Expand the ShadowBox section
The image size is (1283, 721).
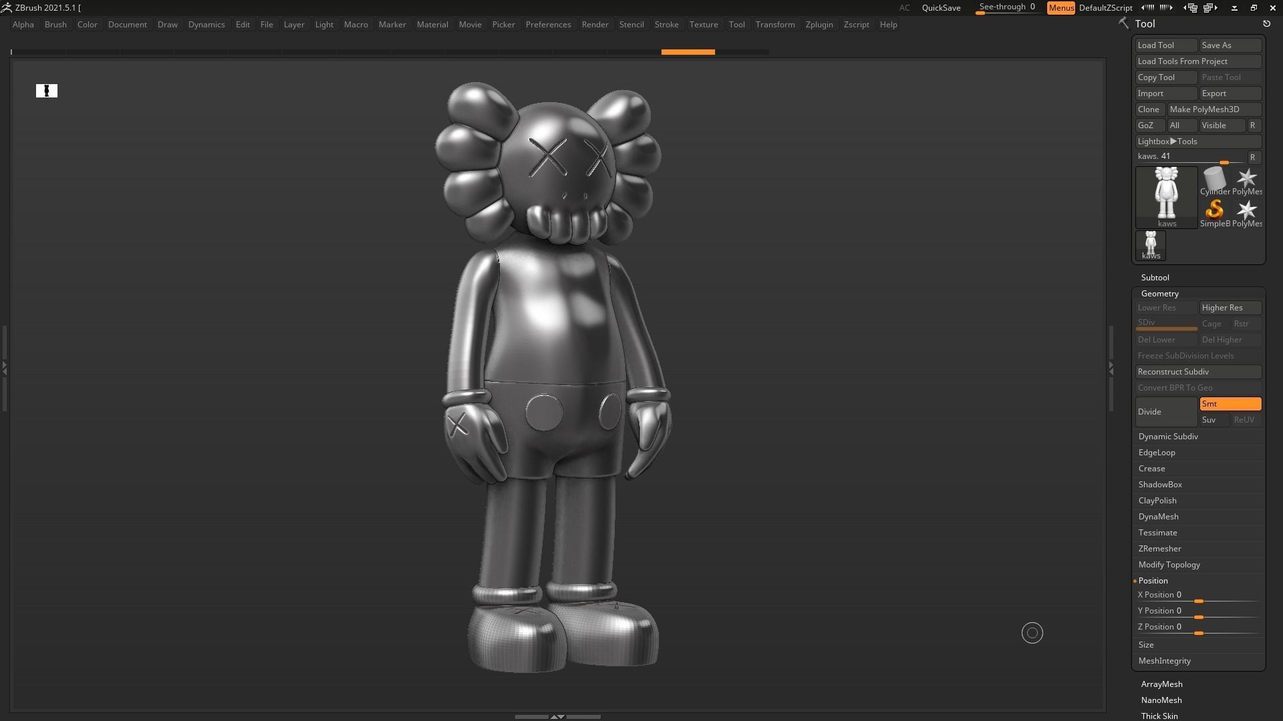pos(1160,485)
